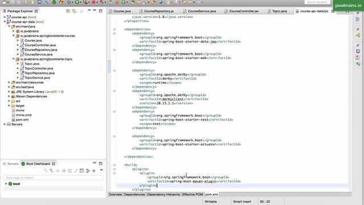Collapse the spring-boot-starter-web dependency fold
Image resolution: width=364 pixels, height=205 pixels.
114,50
